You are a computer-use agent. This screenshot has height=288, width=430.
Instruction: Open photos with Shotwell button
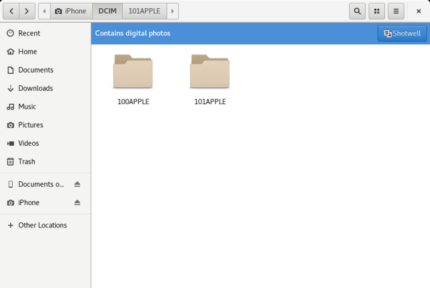pyautogui.click(x=402, y=33)
